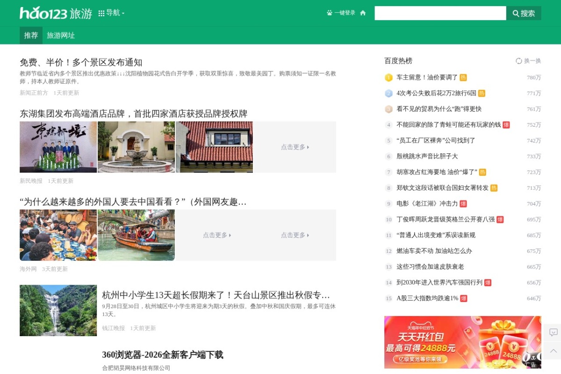This screenshot has width=561, height=374.
Task: Click the 搜索 search button
Action: [524, 13]
